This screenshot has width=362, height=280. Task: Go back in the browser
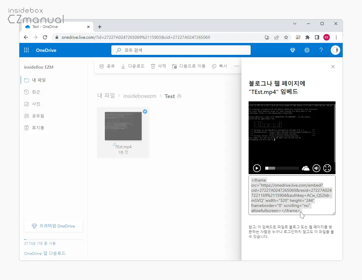[x=26, y=37]
